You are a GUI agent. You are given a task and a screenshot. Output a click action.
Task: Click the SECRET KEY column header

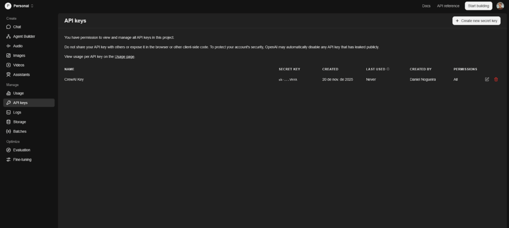click(x=289, y=69)
